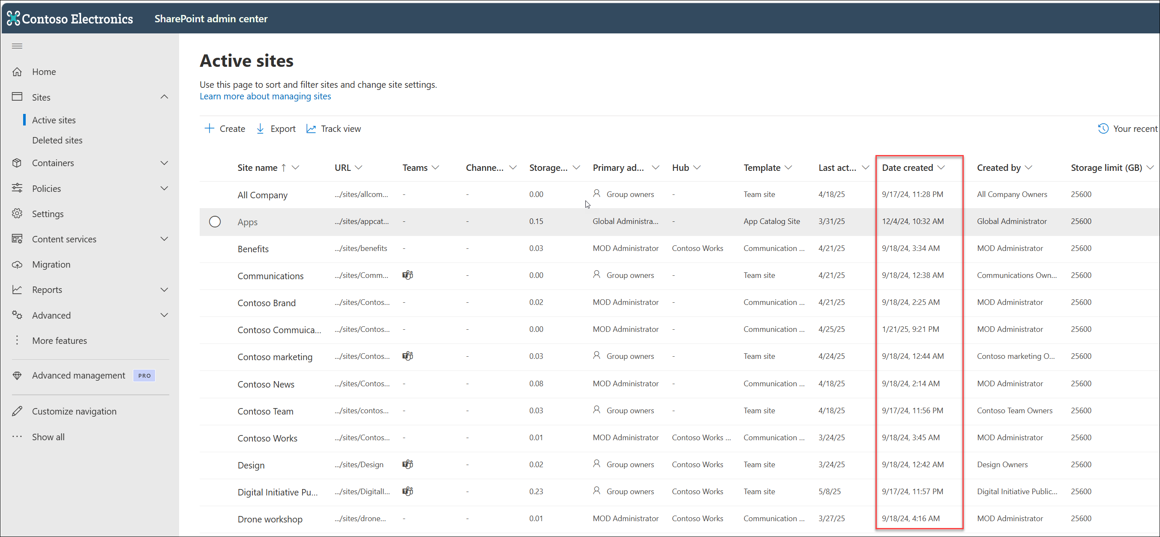Image resolution: width=1160 pixels, height=537 pixels.
Task: Open the Hub column dropdown
Action: (x=697, y=167)
